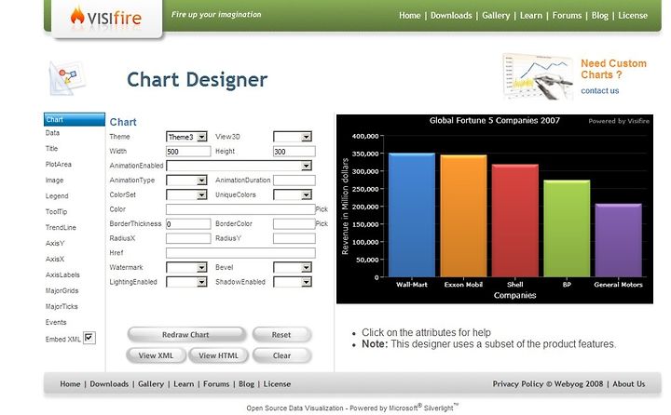Screen dimensions: 671x415
Task: Open Home in top navigation
Action: [x=410, y=16]
